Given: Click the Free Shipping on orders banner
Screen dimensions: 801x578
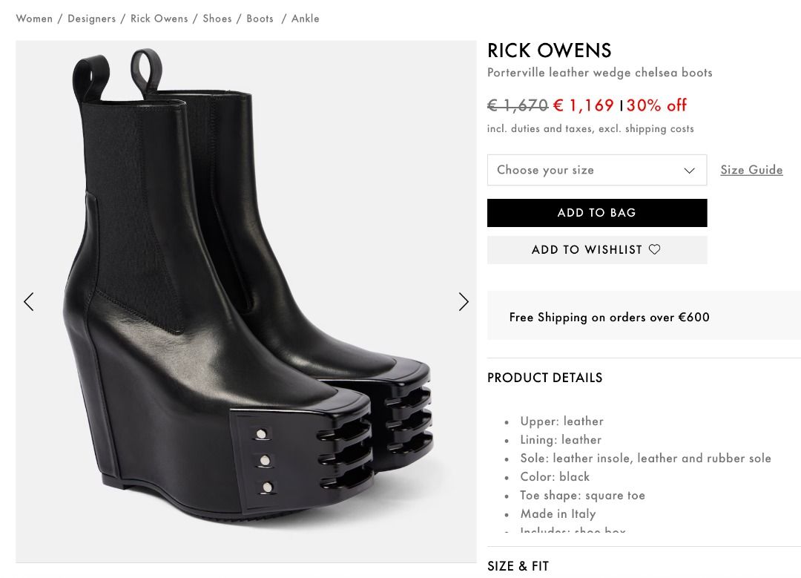Looking at the screenshot, I should pos(610,318).
